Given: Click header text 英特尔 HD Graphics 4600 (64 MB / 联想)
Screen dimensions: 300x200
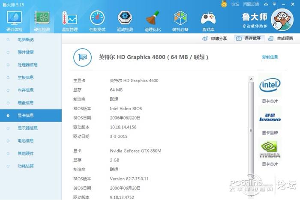Looking at the screenshot, I should click(x=153, y=57).
